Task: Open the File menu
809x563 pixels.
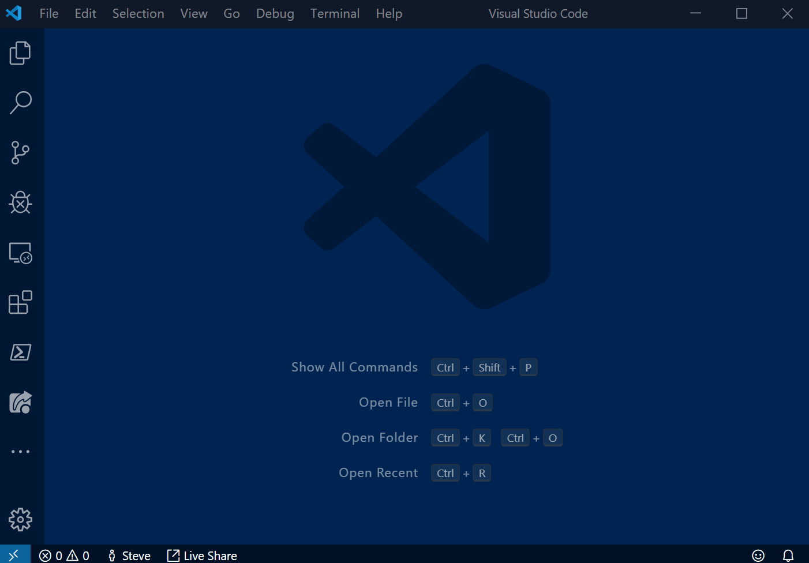Action: [x=49, y=13]
